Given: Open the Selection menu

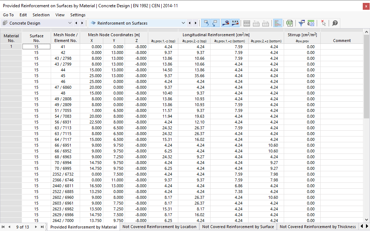Looking at the screenshot, I should pyautogui.click(x=41, y=15).
